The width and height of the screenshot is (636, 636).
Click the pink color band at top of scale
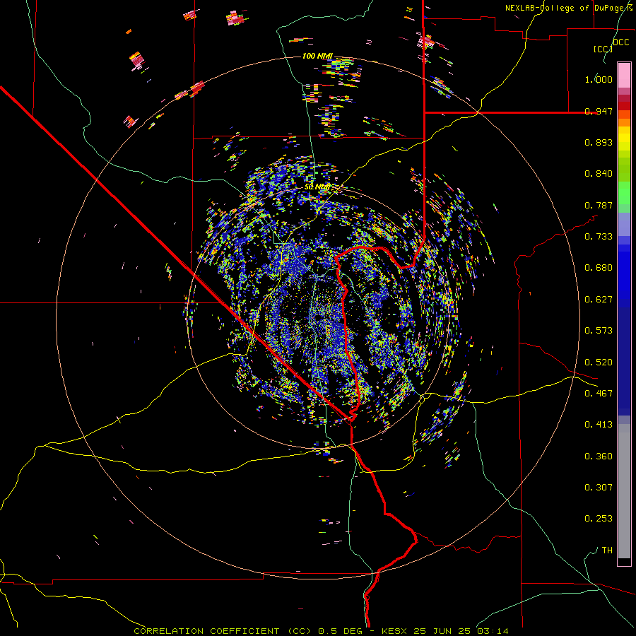(x=624, y=75)
